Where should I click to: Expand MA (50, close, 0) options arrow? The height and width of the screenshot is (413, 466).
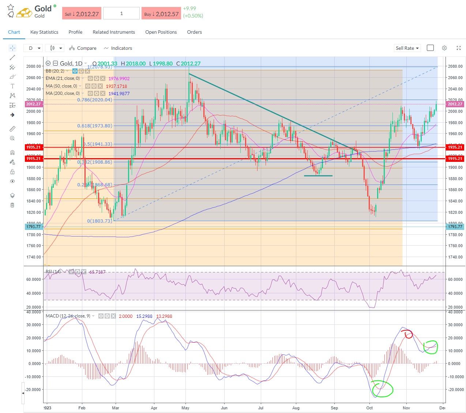pyautogui.click(x=80, y=86)
